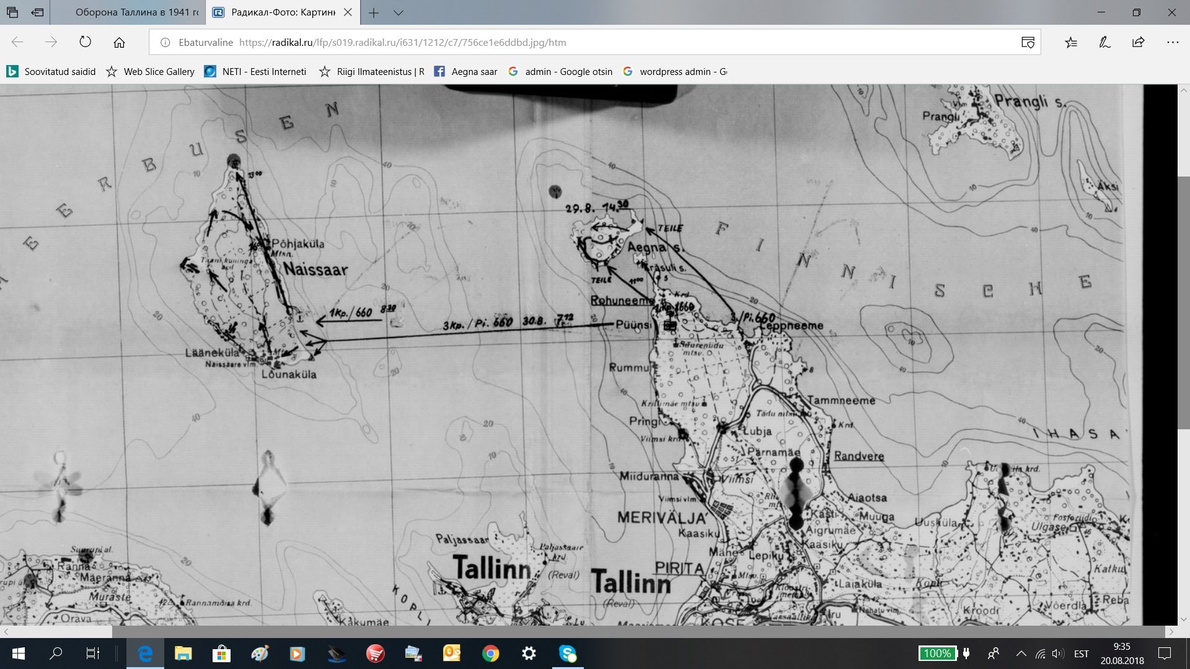Open the Reading view icon
This screenshot has height=669, width=1190.
click(x=1028, y=42)
